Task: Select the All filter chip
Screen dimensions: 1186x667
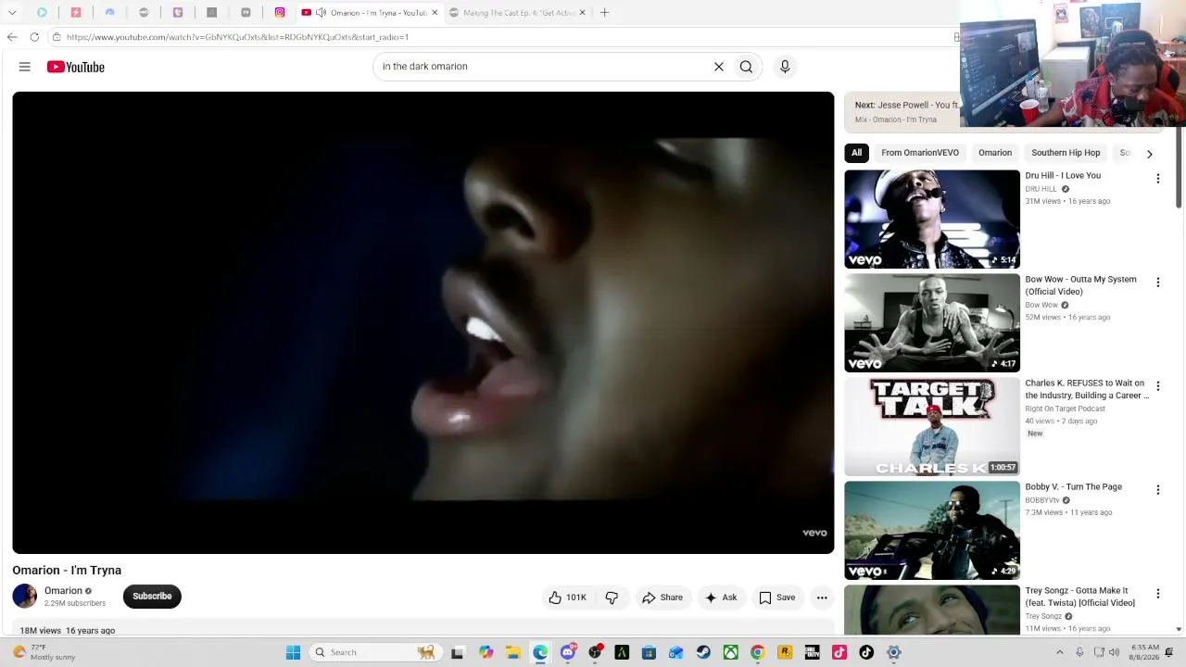Action: (x=856, y=153)
